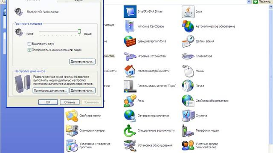Click the Control Panel scrollbar up arrow
273x153 pixels.
[271, 7]
